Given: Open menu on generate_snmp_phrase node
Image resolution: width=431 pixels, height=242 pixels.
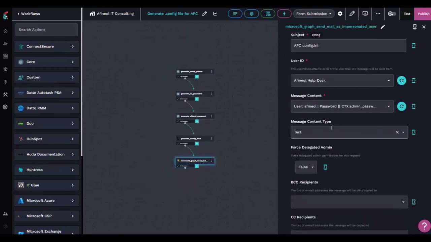Looking at the screenshot, I should [211, 71].
